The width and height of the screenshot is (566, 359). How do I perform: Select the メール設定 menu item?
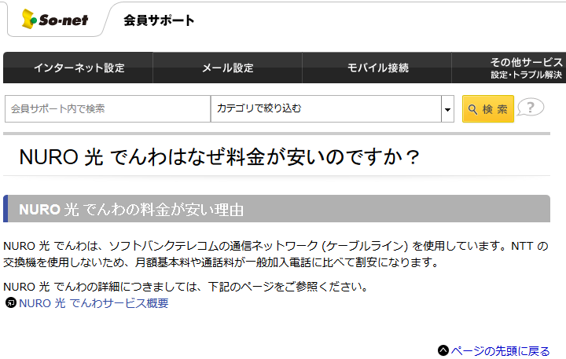[x=228, y=68]
